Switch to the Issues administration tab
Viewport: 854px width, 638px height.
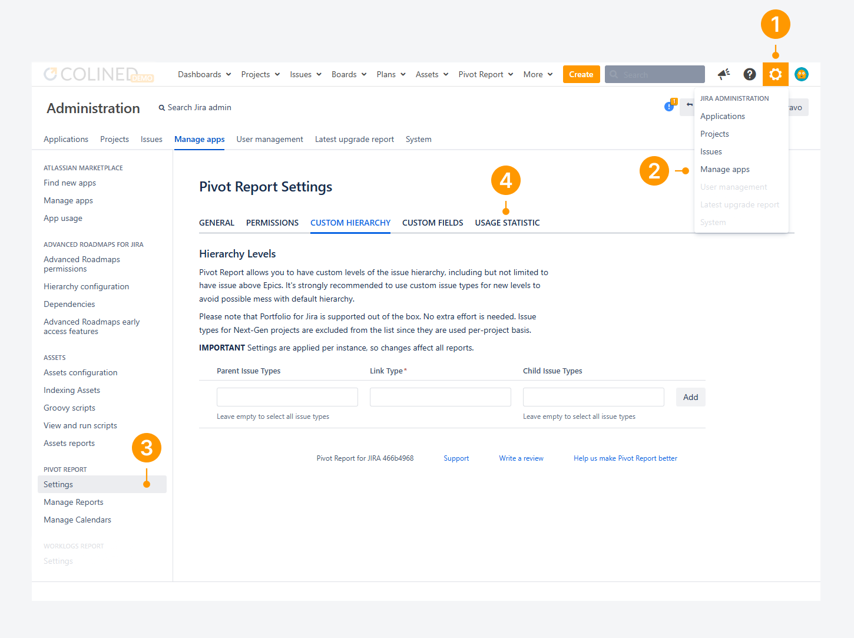151,139
